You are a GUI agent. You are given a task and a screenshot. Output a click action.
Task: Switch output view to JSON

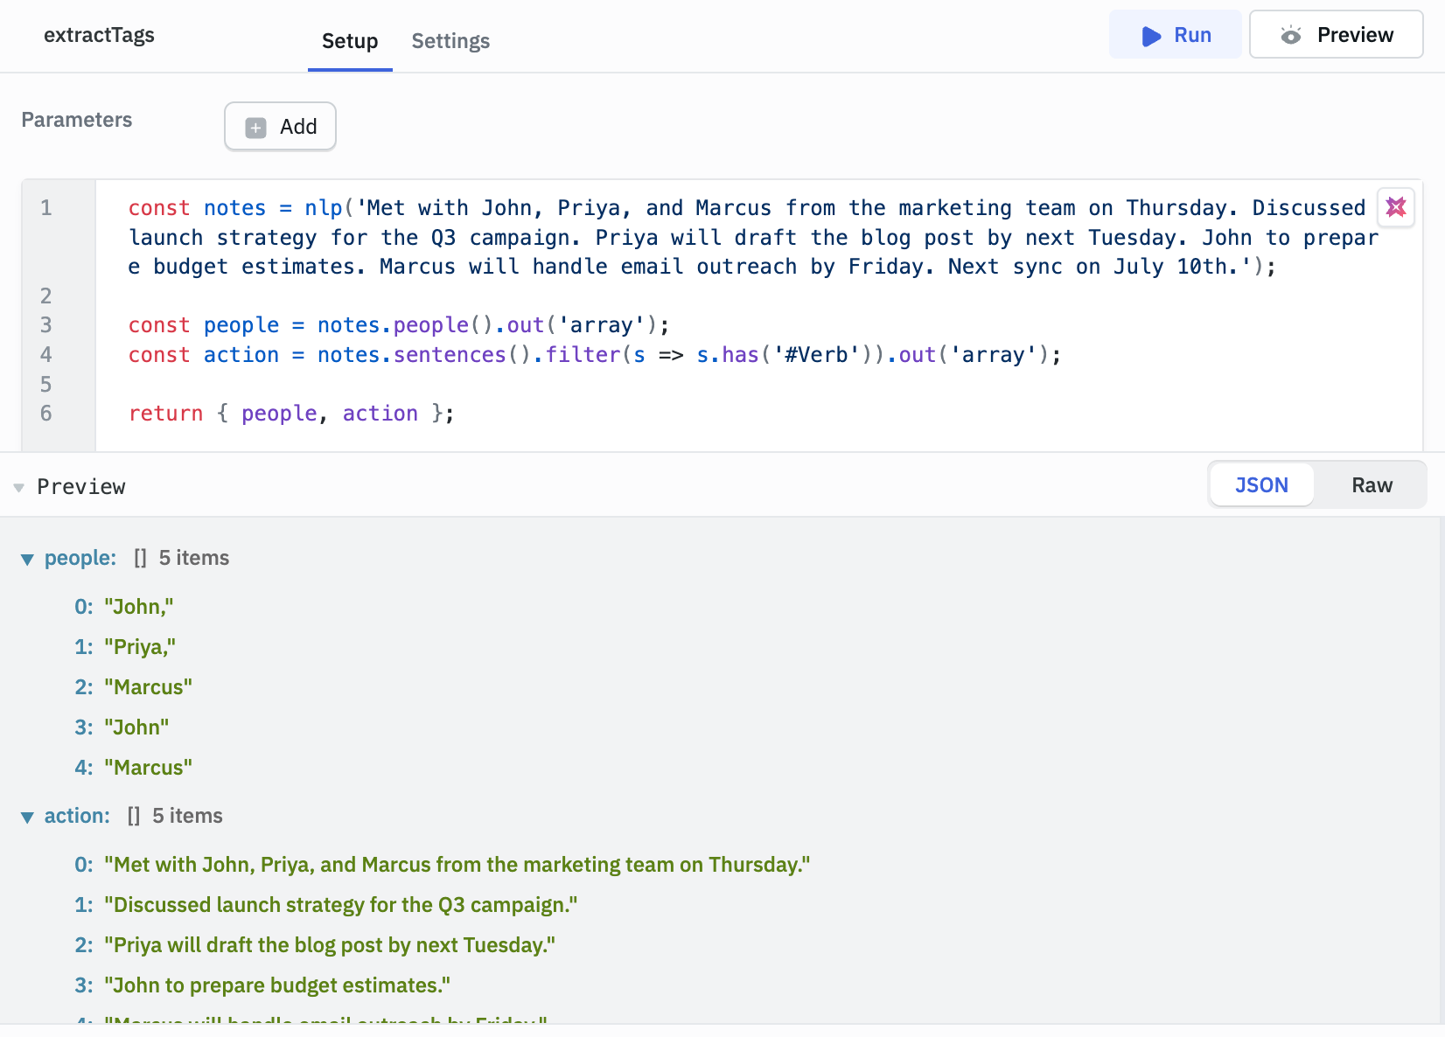(1260, 485)
